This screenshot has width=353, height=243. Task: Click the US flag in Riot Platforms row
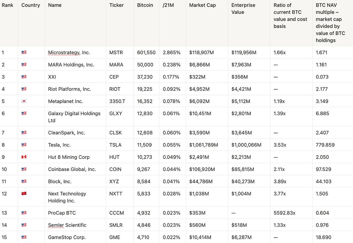point(24,89)
